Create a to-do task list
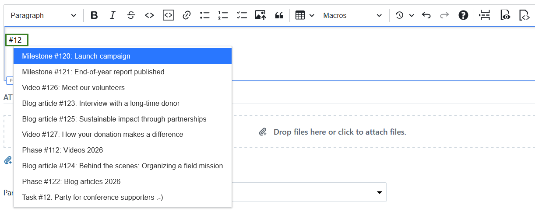The height and width of the screenshot is (212, 535). (242, 15)
